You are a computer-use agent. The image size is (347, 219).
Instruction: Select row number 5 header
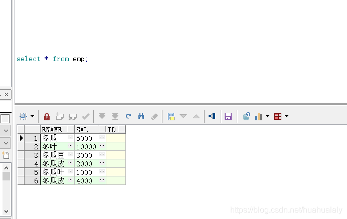coord(32,172)
